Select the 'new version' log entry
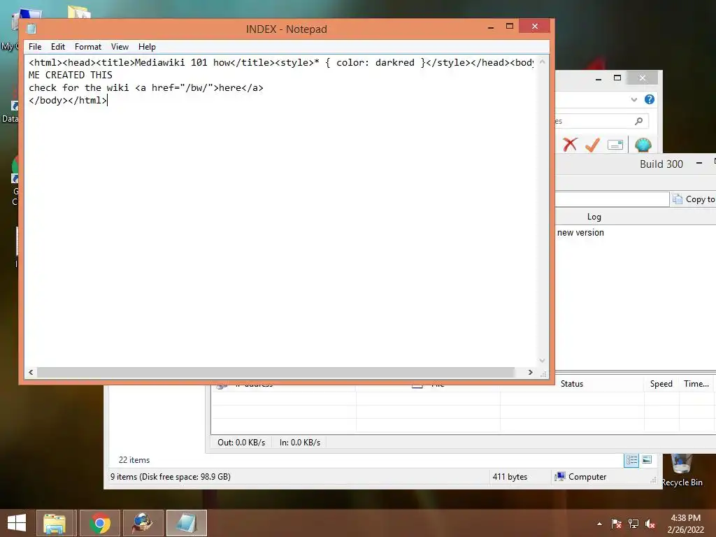The height and width of the screenshot is (537, 716). pyautogui.click(x=580, y=232)
